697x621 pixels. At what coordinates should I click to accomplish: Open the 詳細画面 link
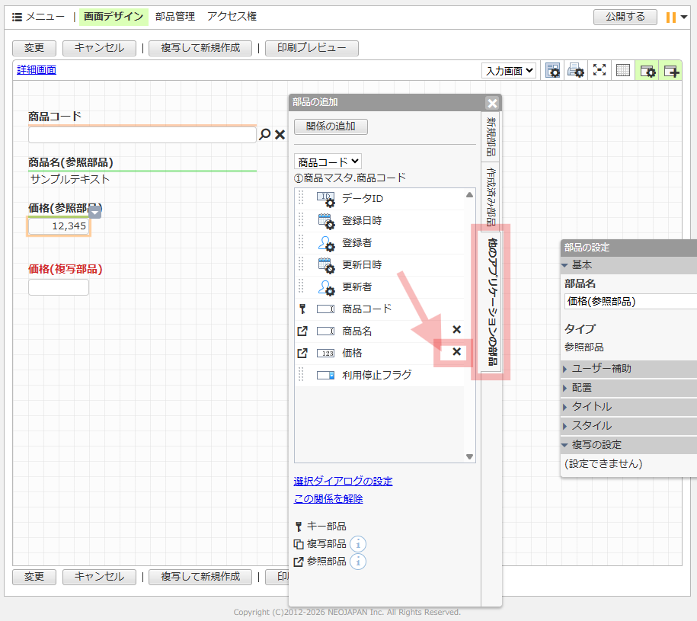pyautogui.click(x=37, y=70)
